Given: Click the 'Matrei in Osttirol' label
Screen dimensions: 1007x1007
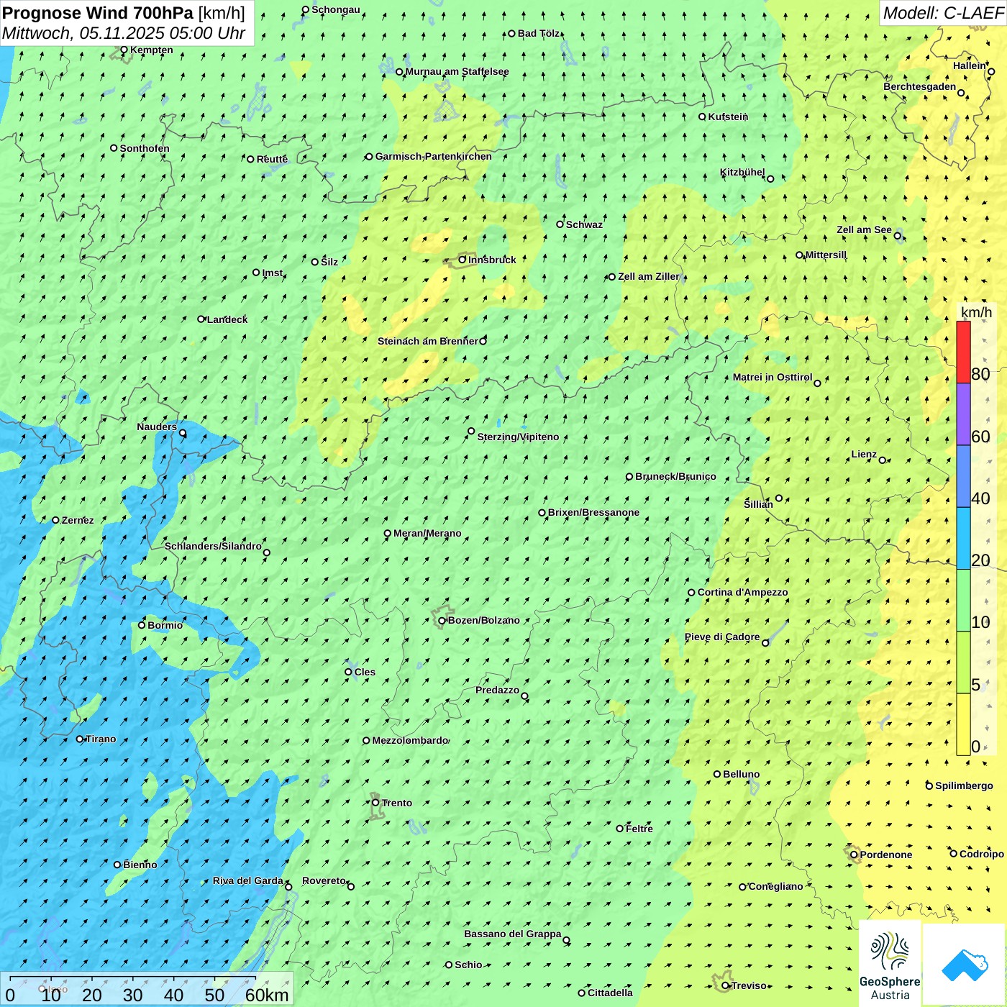Looking at the screenshot, I should click(773, 377).
